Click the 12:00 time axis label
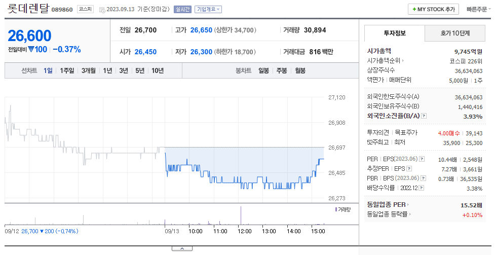The width and height of the screenshot is (495, 255). click(x=244, y=231)
